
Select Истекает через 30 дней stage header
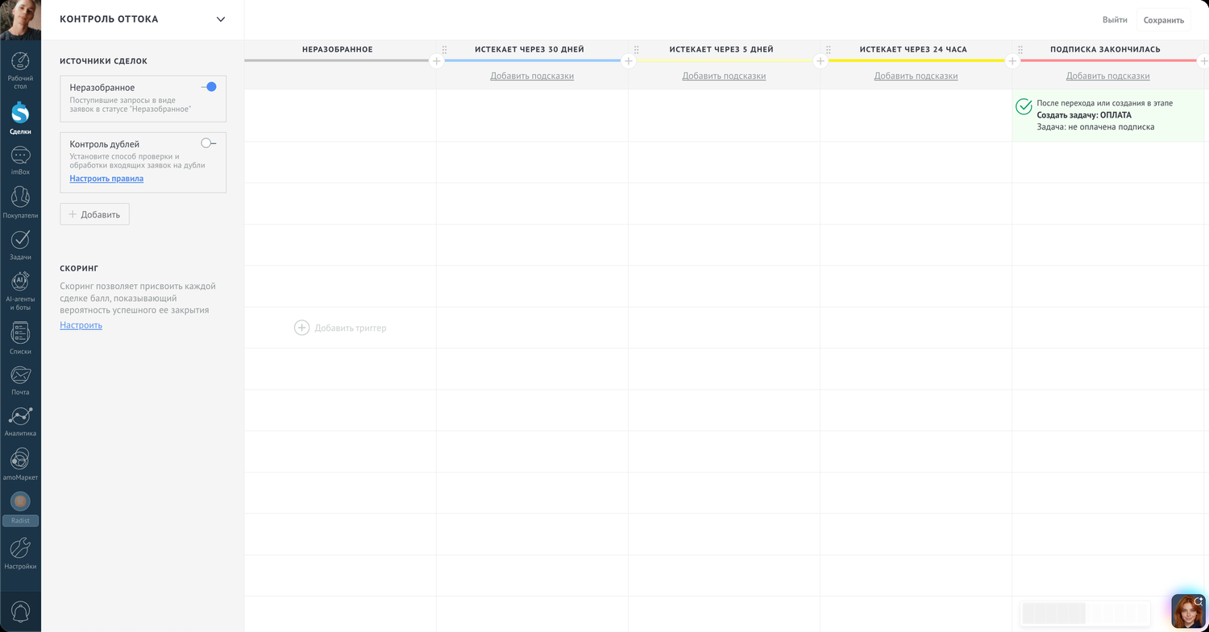(530, 50)
